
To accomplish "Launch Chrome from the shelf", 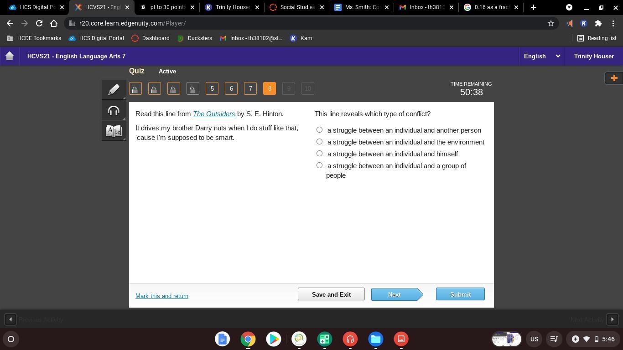I will (x=248, y=339).
